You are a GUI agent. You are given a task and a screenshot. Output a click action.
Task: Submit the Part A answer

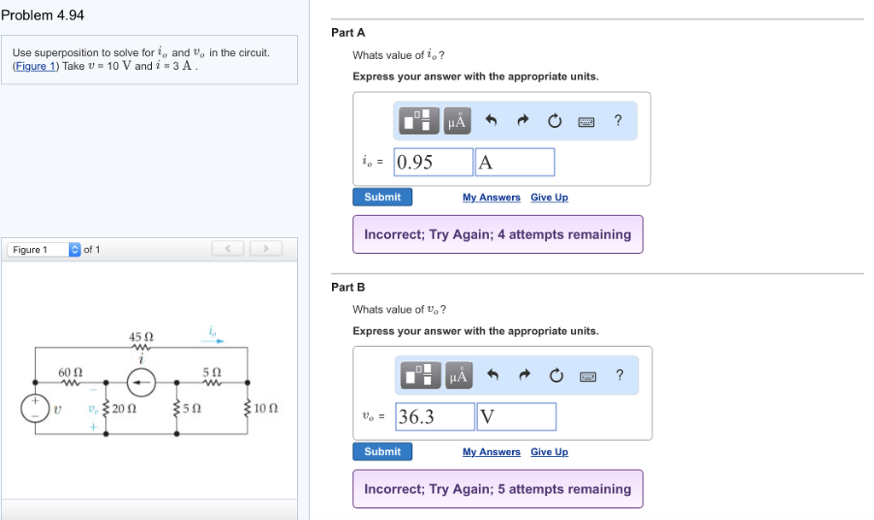[382, 196]
